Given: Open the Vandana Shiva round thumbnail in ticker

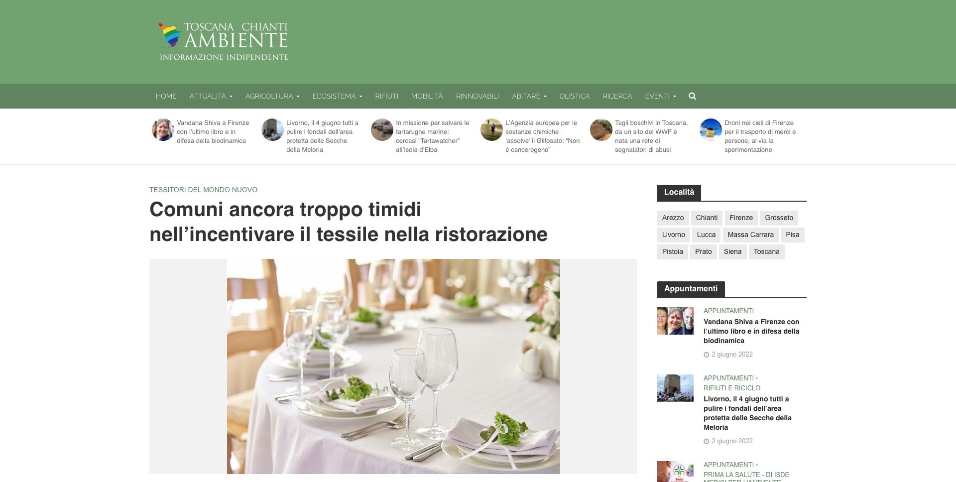Looking at the screenshot, I should [163, 129].
